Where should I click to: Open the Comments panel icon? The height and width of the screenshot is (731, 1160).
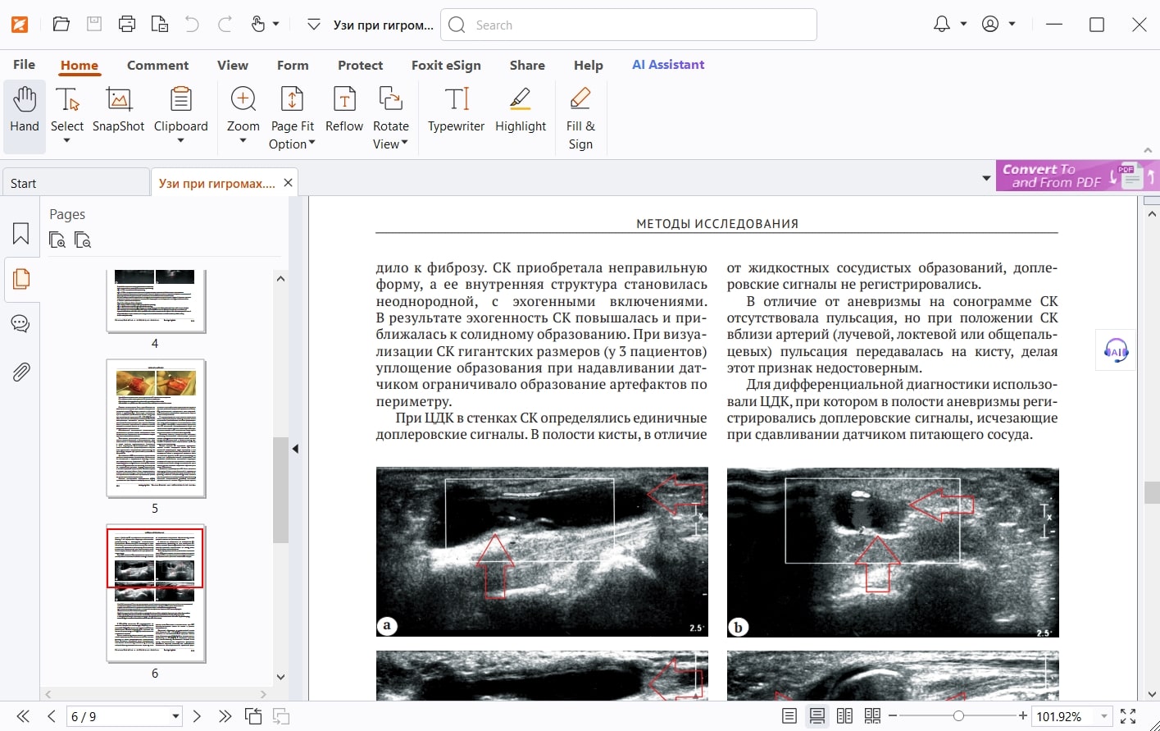point(20,323)
